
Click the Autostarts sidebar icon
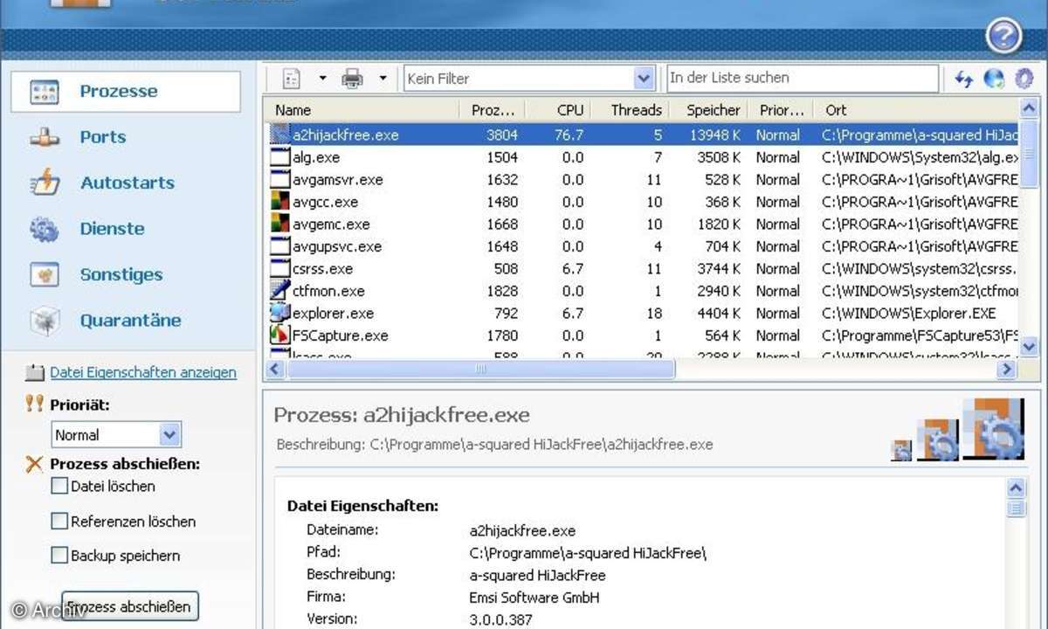pos(44,183)
